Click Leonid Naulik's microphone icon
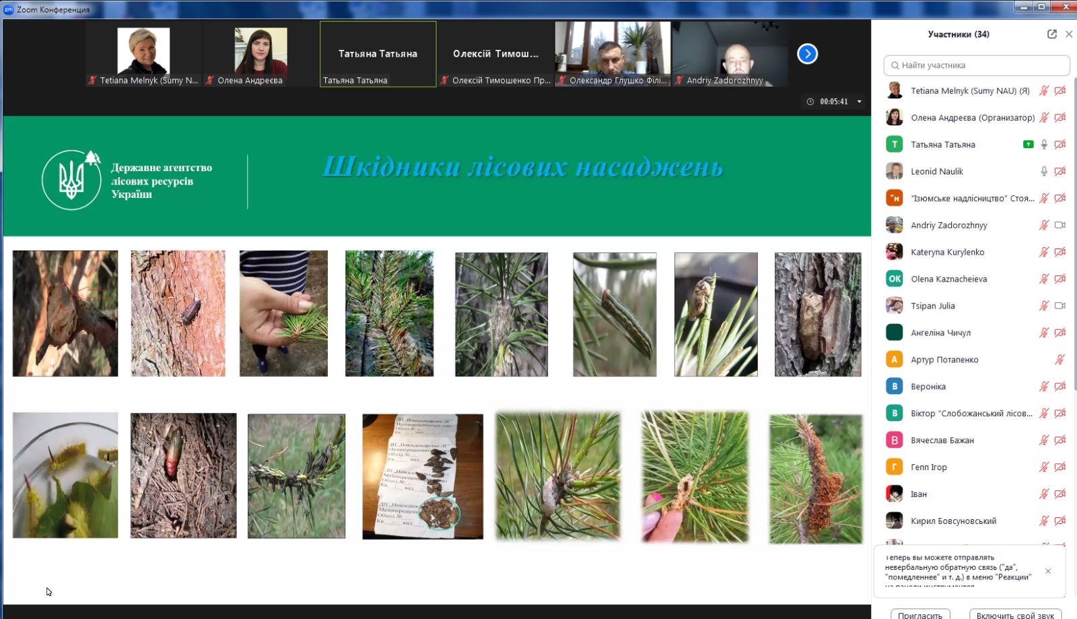Screen dimensions: 1077x619 [x=1044, y=171]
